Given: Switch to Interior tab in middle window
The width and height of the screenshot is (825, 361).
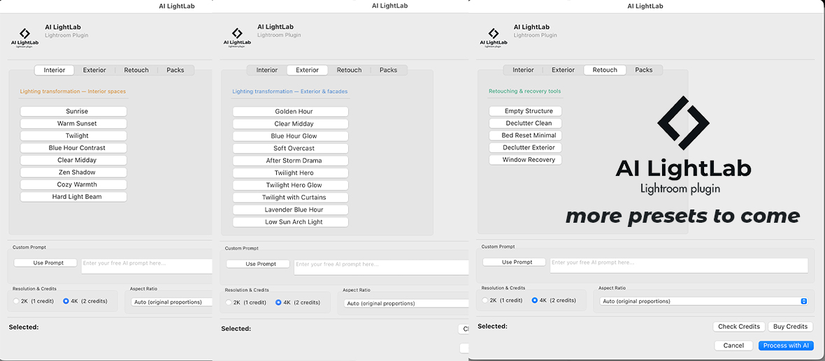Looking at the screenshot, I should pyautogui.click(x=267, y=70).
